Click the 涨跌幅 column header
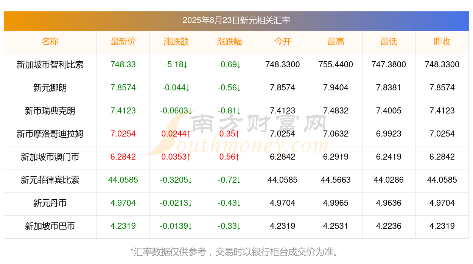The width and height of the screenshot is (473, 264). pyautogui.click(x=229, y=42)
